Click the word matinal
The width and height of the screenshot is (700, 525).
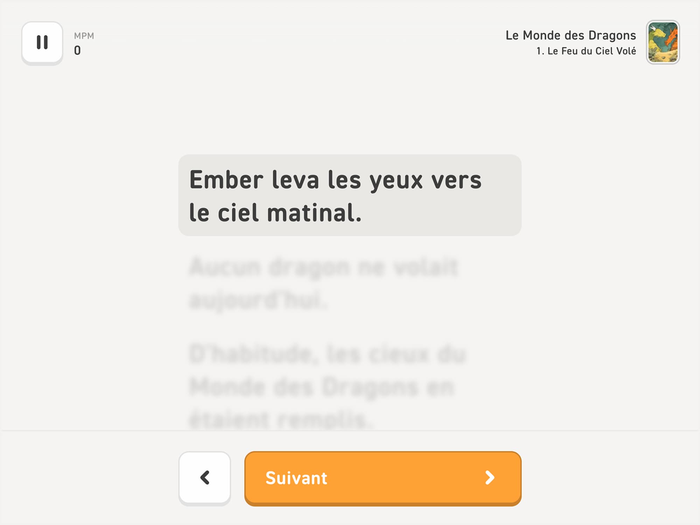click(314, 213)
